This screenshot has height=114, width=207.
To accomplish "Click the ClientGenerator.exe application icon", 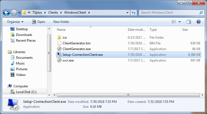I will click(x=59, y=49).
